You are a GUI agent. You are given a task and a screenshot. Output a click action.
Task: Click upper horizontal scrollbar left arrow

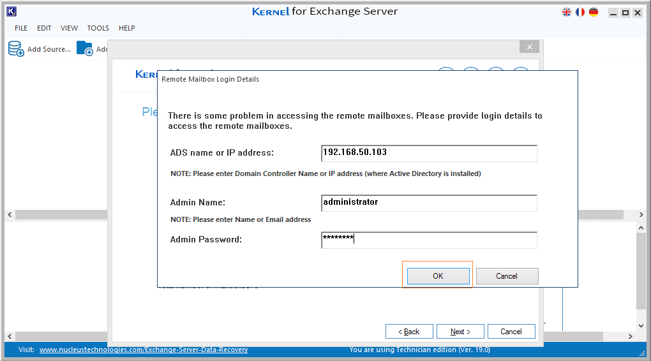[x=10, y=214]
